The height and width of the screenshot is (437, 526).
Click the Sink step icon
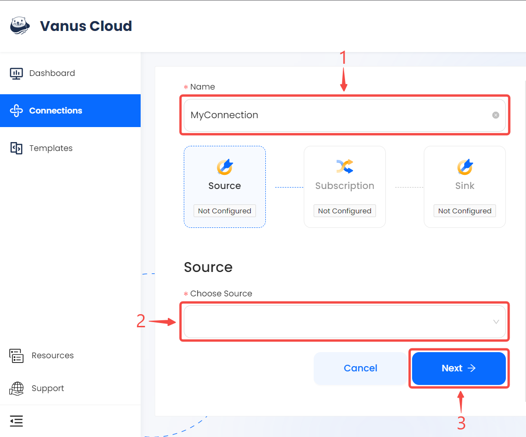pyautogui.click(x=465, y=167)
